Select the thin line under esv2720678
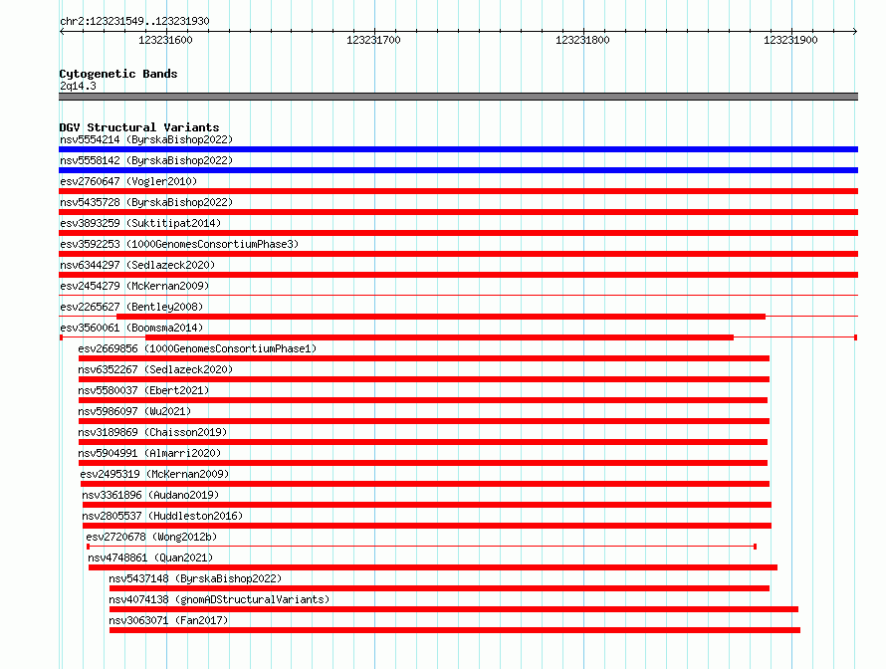This screenshot has height=669, width=886. point(421,547)
